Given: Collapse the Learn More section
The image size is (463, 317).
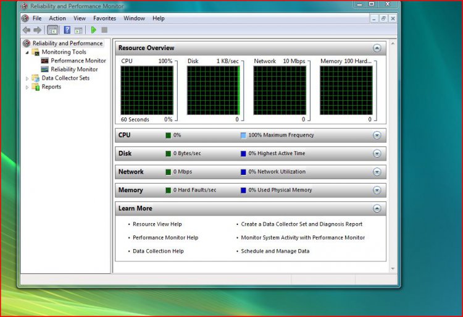Looking at the screenshot, I should click(377, 209).
